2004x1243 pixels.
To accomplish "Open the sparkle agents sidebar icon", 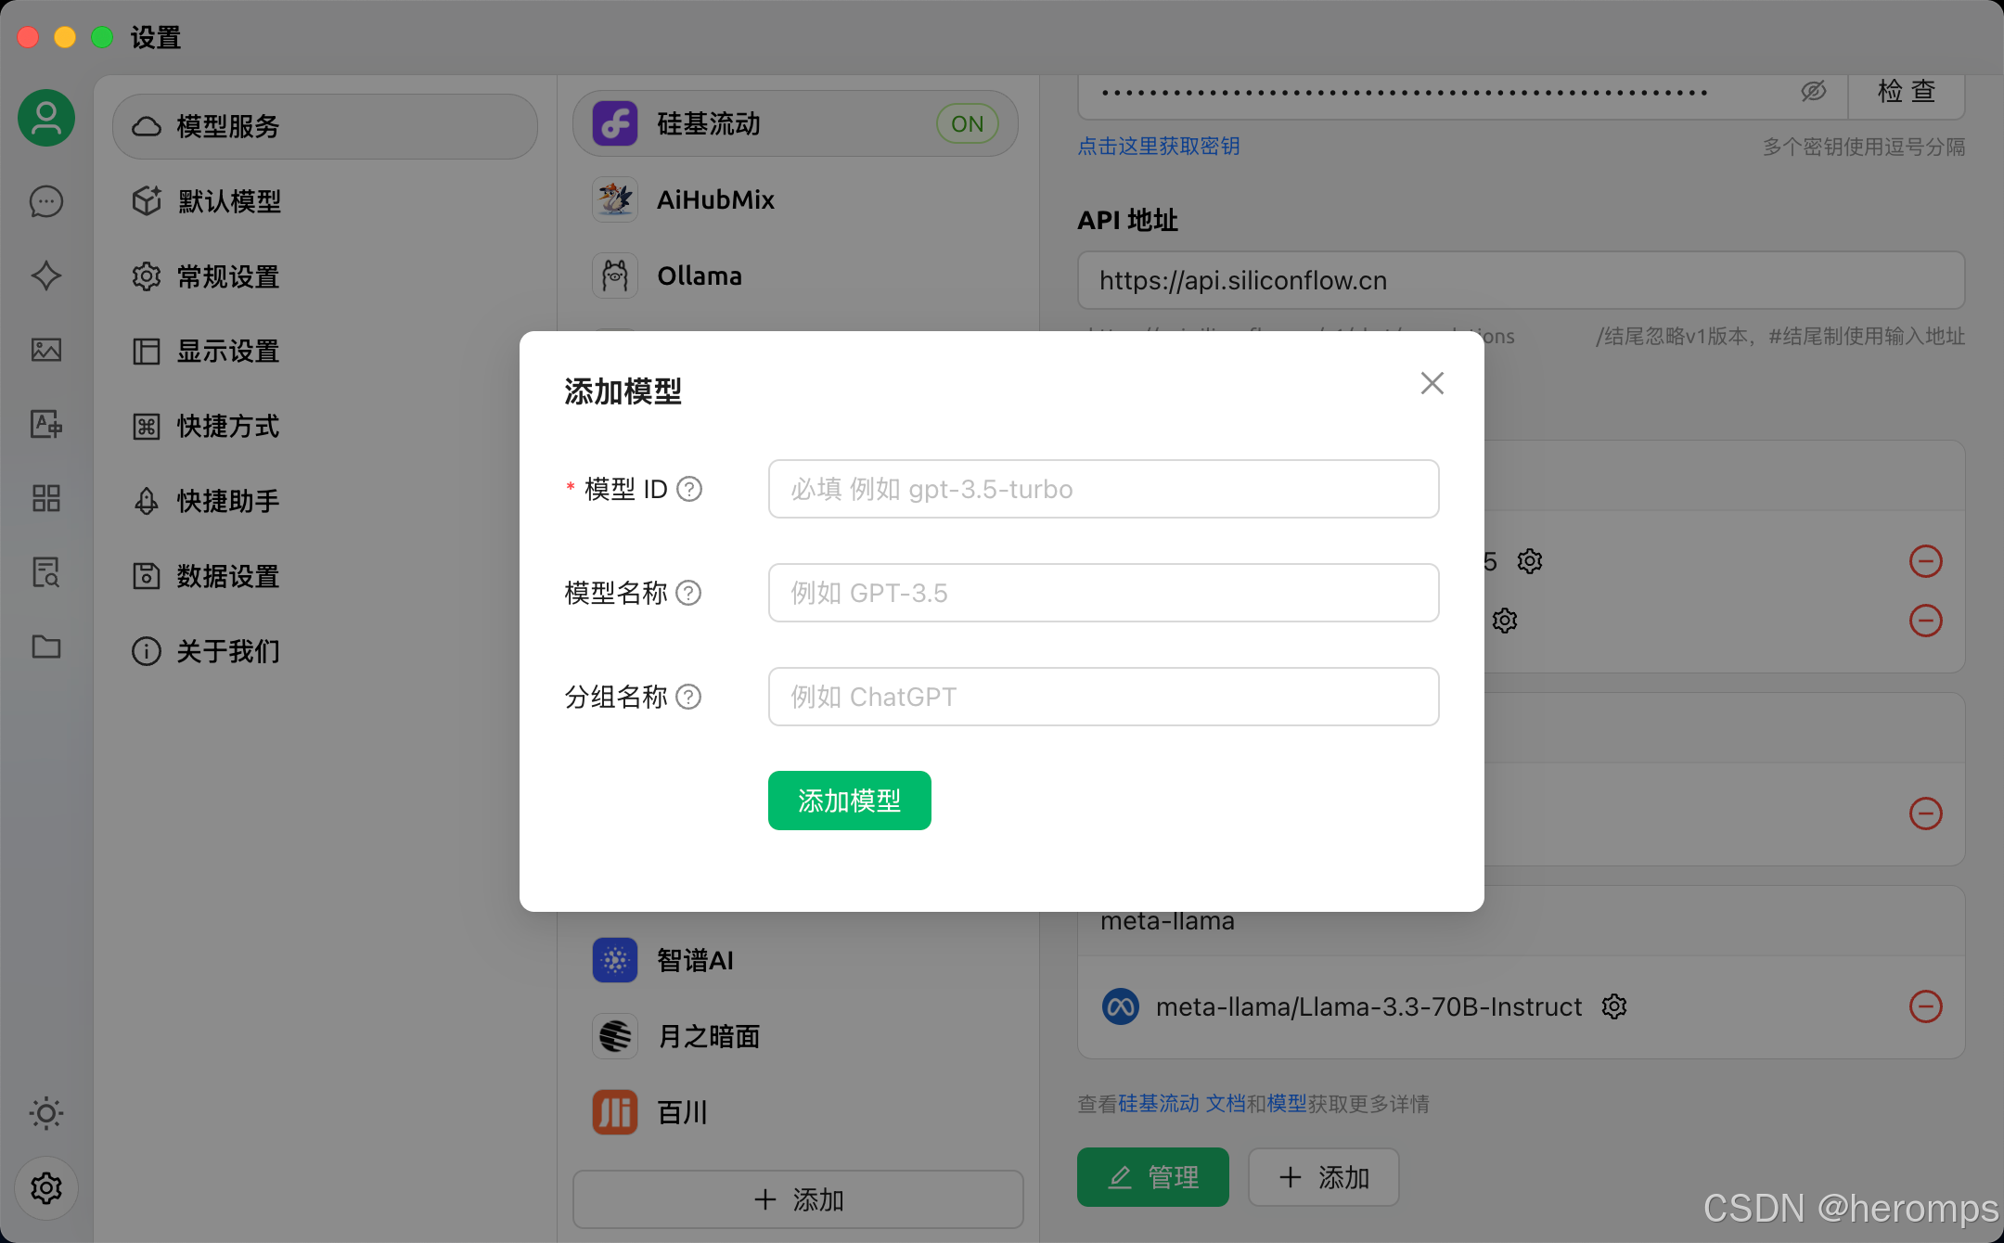I will click(x=46, y=276).
